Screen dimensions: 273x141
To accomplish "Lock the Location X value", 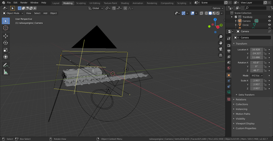I will click(265, 50).
